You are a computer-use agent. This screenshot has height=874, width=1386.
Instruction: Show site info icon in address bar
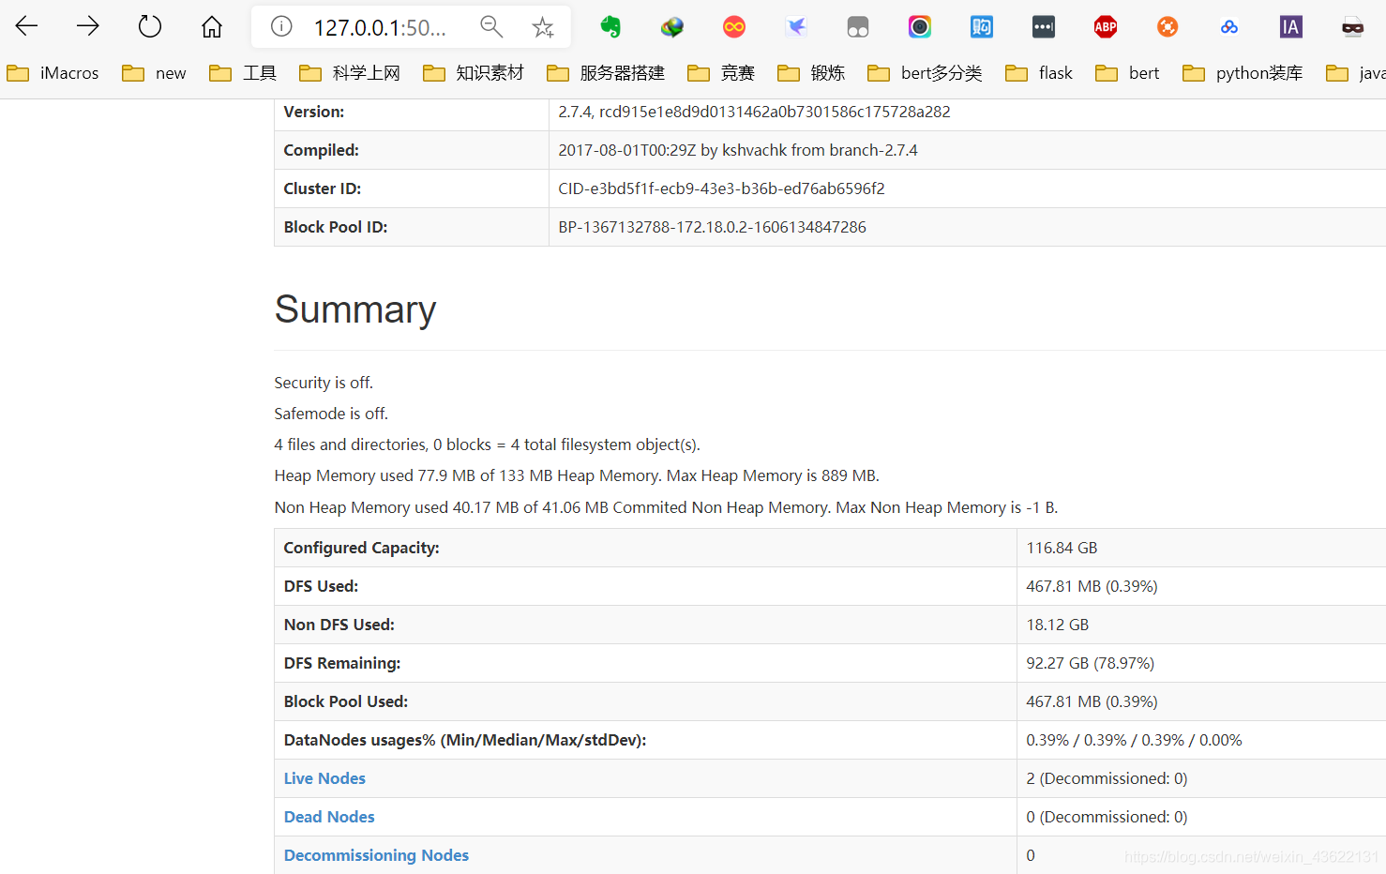(281, 26)
